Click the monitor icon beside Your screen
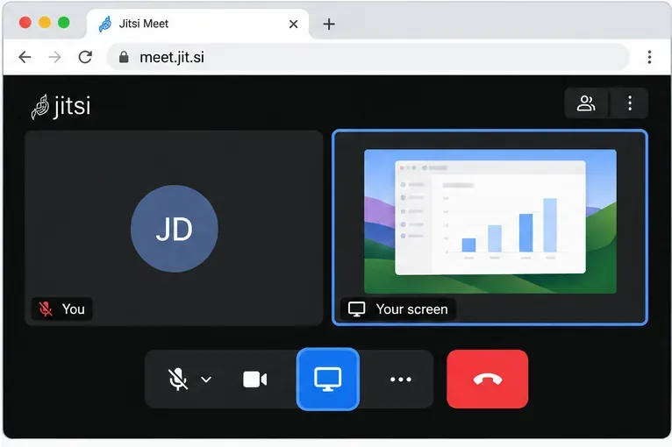The height and width of the screenshot is (447, 672). click(356, 309)
